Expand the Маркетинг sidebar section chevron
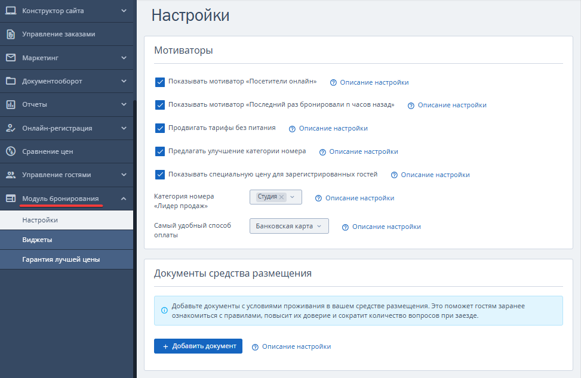The width and height of the screenshot is (581, 378). (x=124, y=58)
